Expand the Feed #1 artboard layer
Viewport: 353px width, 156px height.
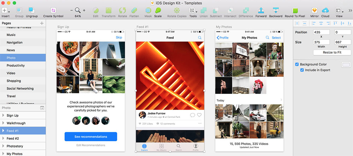(3, 131)
